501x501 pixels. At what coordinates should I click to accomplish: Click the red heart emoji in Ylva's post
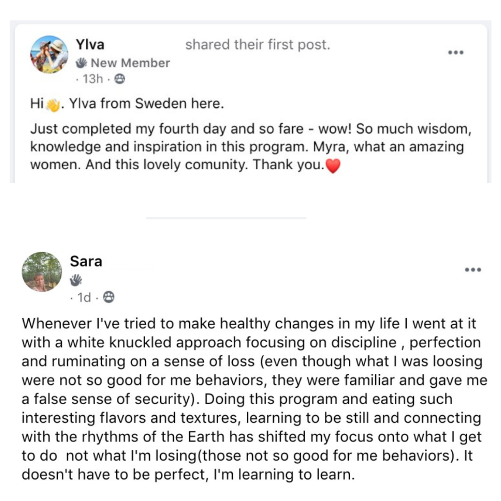333,166
